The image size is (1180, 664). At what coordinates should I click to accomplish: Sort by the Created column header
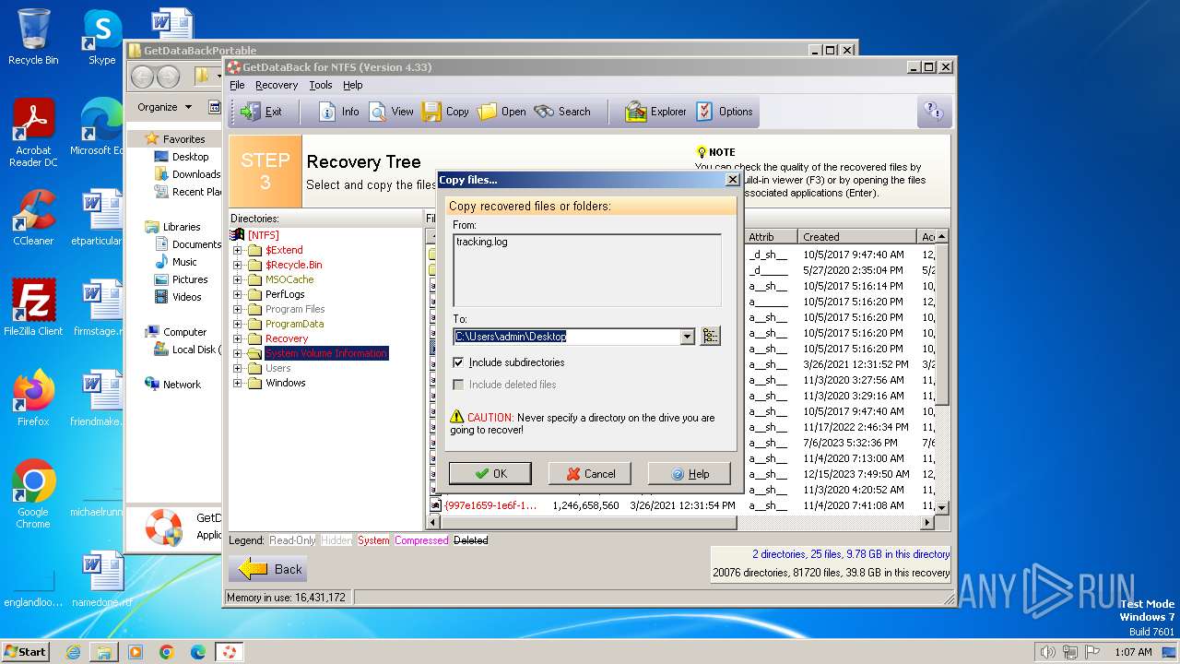(x=856, y=237)
